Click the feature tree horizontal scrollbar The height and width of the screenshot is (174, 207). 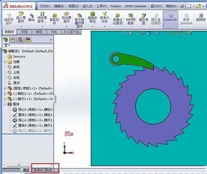[x=28, y=165]
